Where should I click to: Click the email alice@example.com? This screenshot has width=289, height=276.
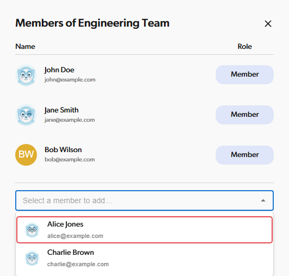click(x=75, y=236)
